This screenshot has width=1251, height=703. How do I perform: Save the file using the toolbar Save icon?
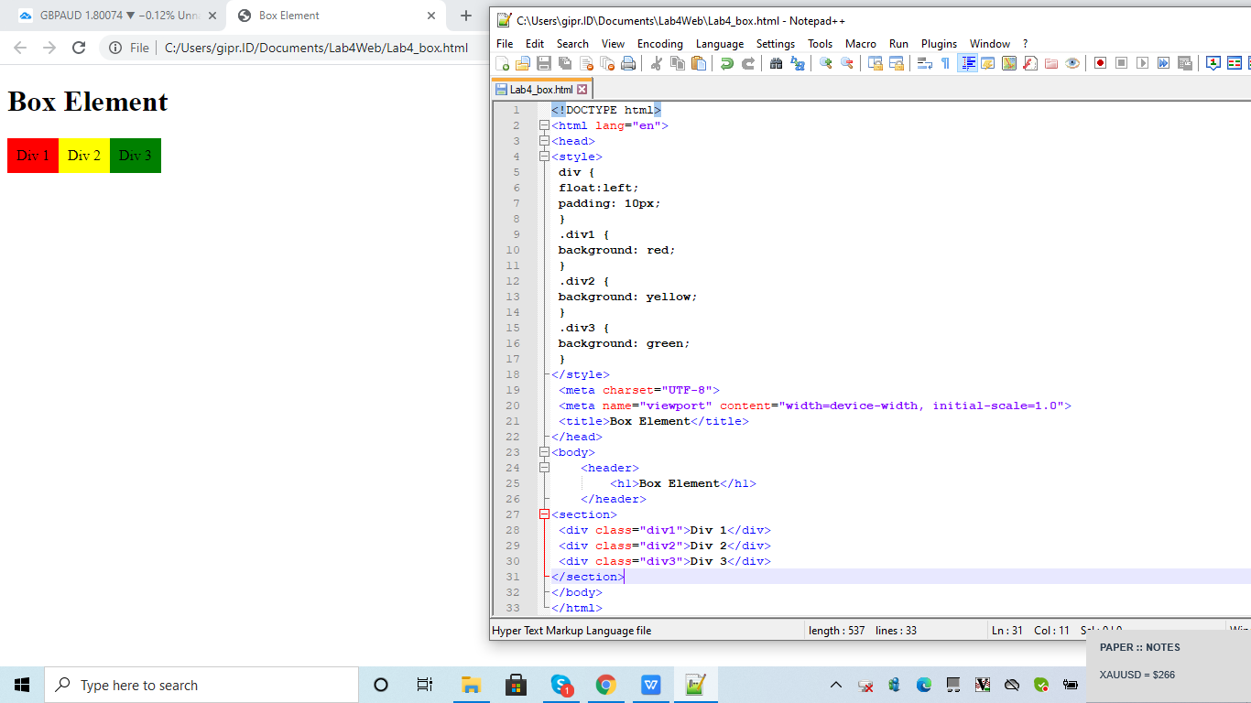tap(544, 62)
